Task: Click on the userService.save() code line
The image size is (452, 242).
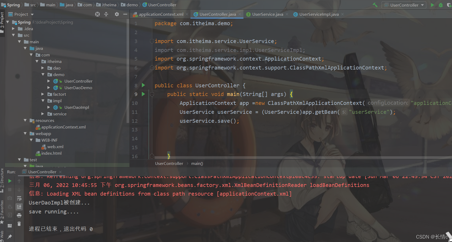Action: tap(209, 121)
